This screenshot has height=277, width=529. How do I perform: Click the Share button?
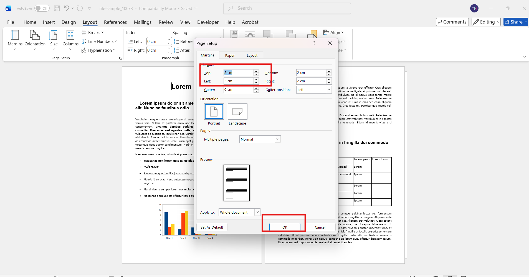(x=516, y=22)
